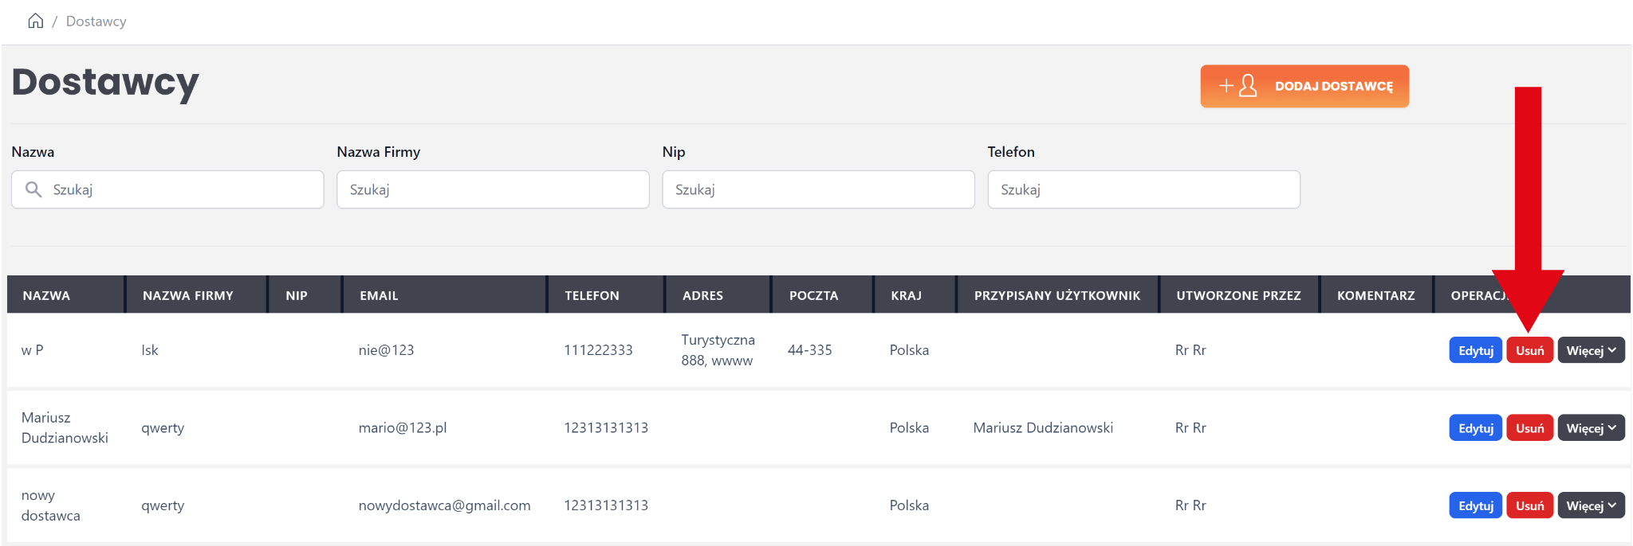Click the Nazwa column header

pyautogui.click(x=46, y=295)
